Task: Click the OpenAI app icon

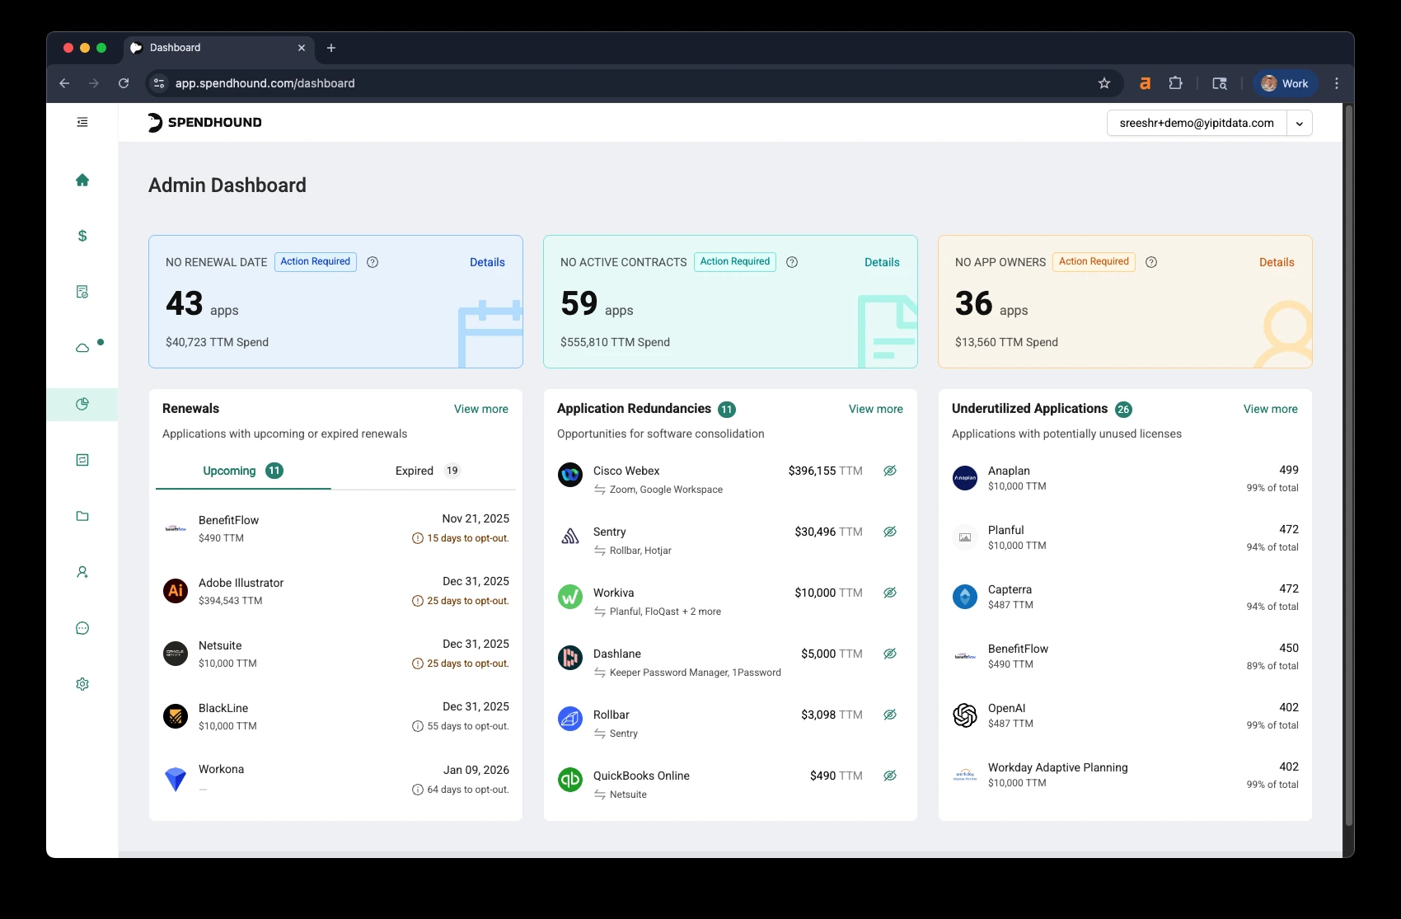Action: pyautogui.click(x=965, y=715)
